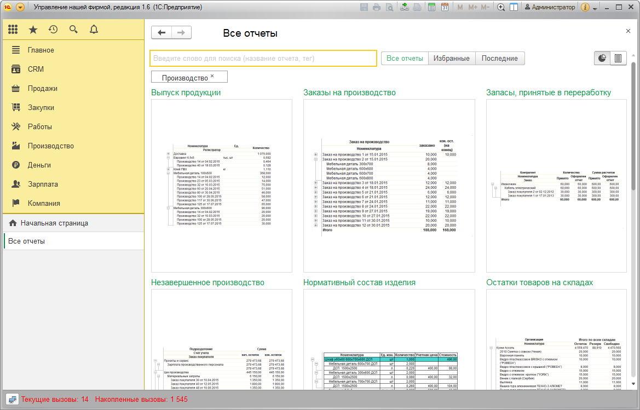Open the Продажи section
The image size is (640, 410).
(x=73, y=89)
